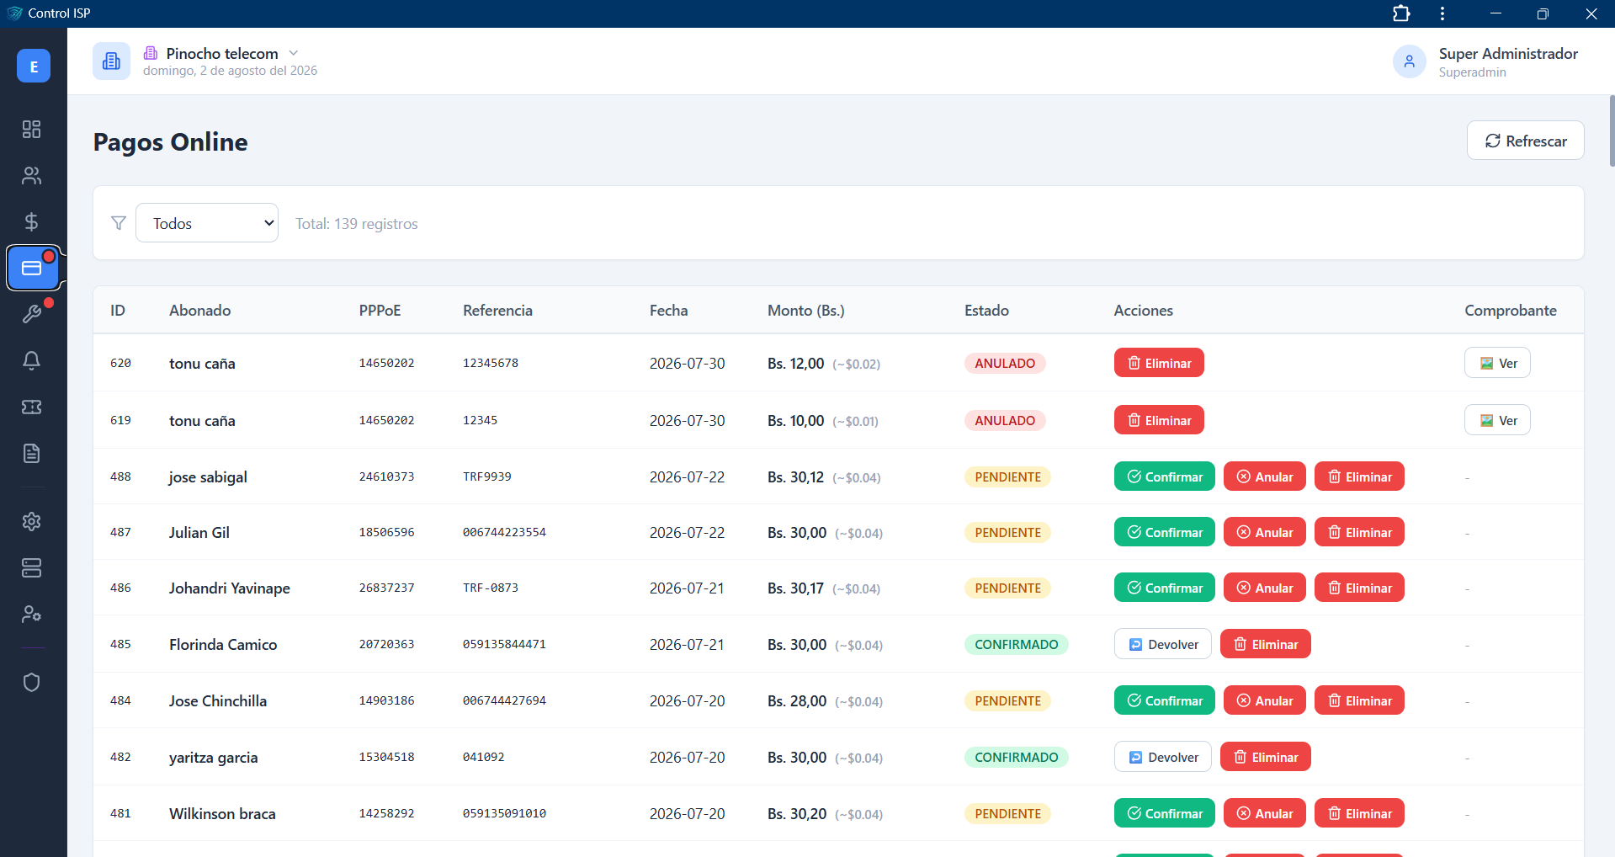Click the page vertical scrollbar
The image size is (1615, 857).
tap(1611, 130)
